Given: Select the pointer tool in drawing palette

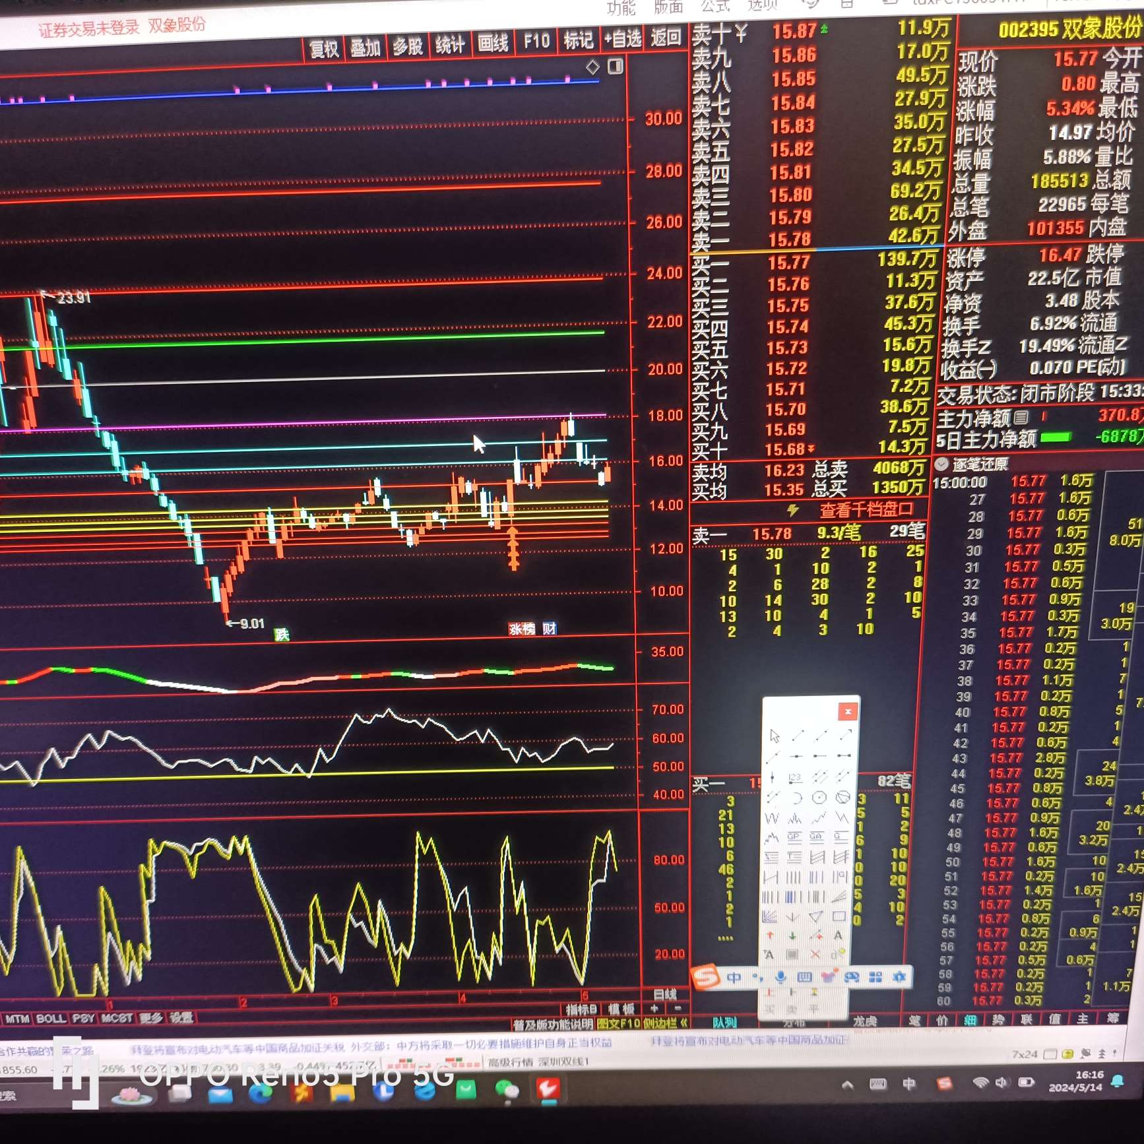Looking at the screenshot, I should coord(775,736).
